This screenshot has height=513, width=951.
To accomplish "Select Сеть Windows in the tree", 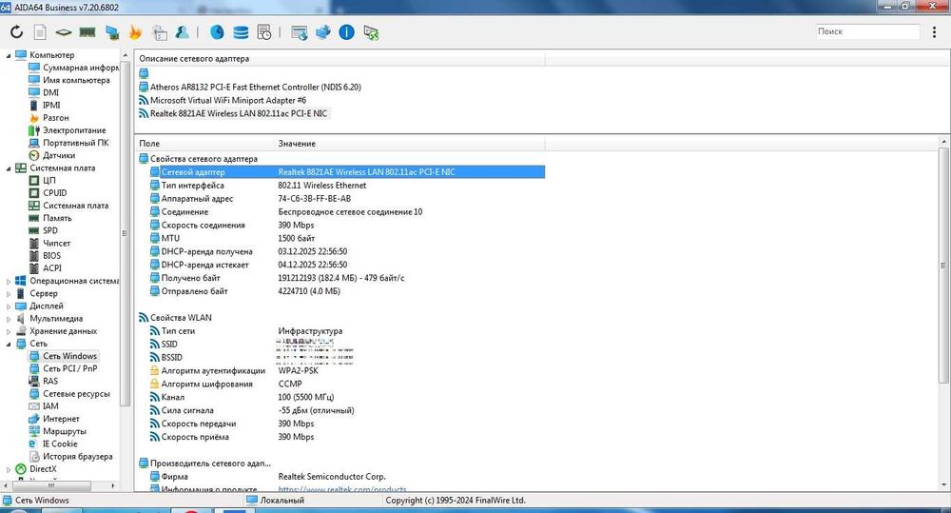I will tap(69, 356).
